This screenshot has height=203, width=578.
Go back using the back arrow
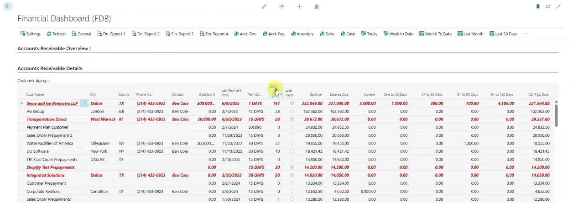point(8,6)
